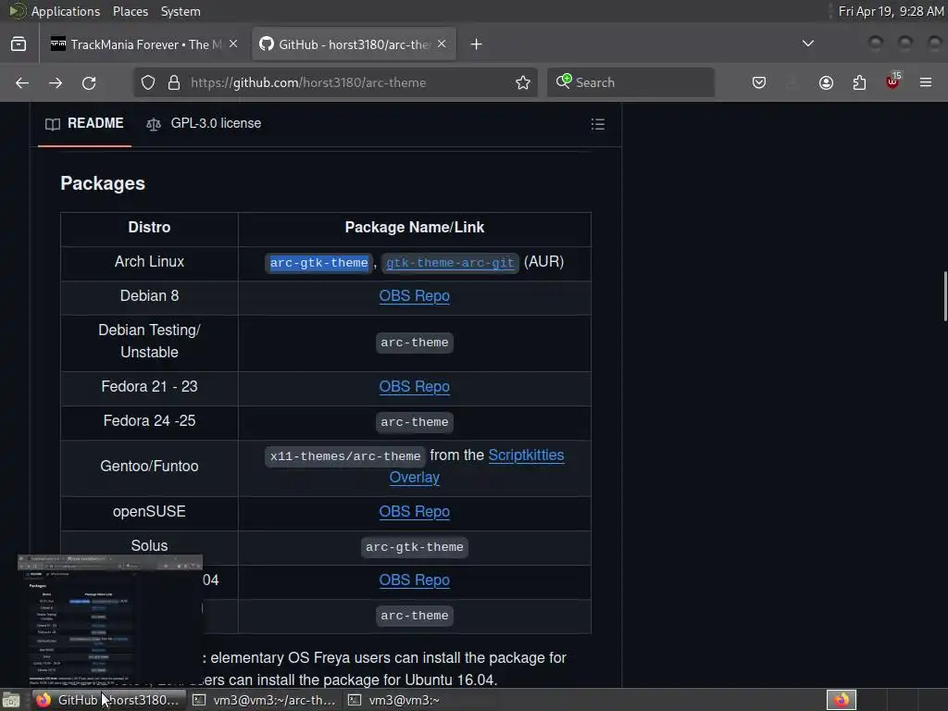Reload the current GitHub page

tap(89, 82)
